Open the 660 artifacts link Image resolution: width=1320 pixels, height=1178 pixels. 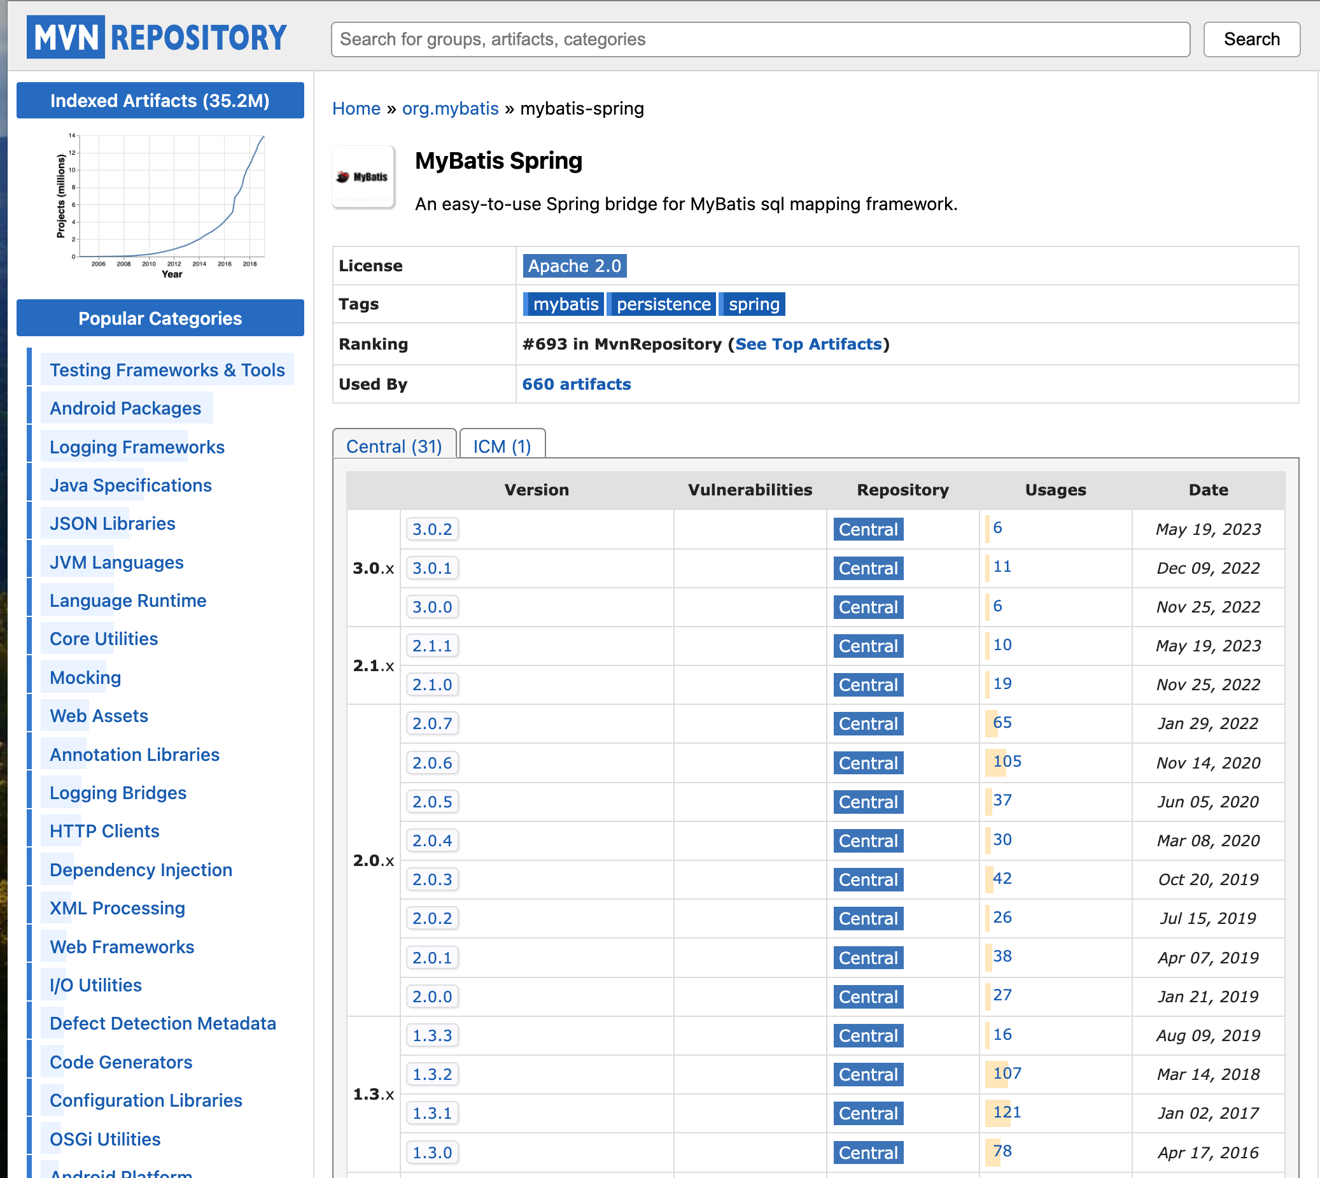tap(576, 385)
